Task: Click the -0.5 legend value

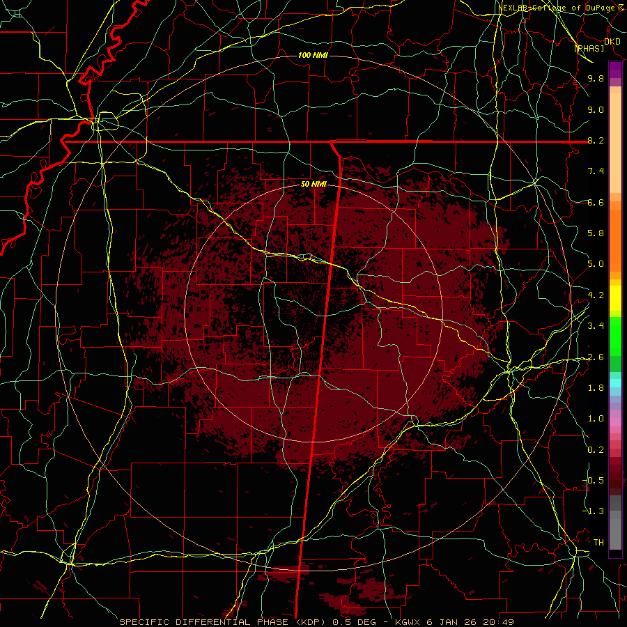Action: [593, 481]
